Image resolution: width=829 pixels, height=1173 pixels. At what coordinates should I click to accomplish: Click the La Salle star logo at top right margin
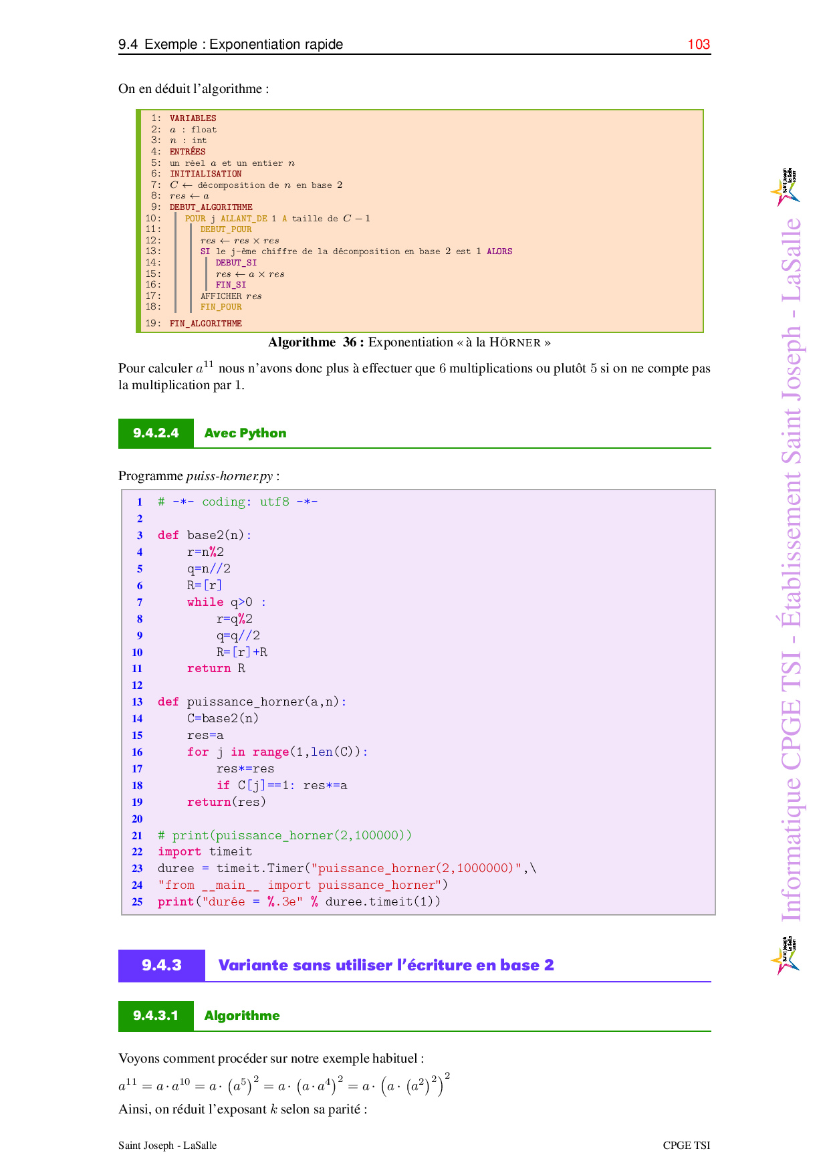785,187
